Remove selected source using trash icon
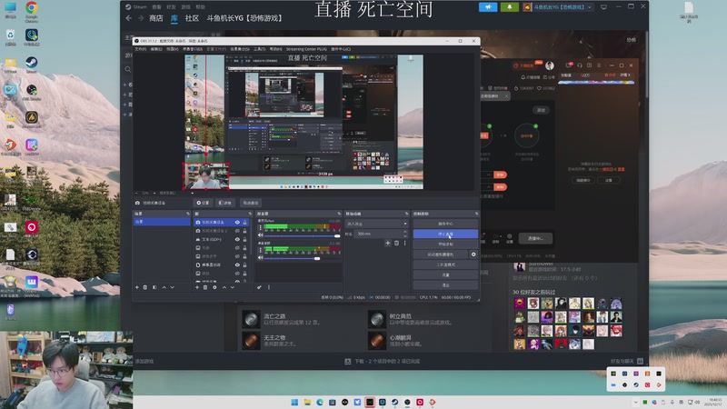Viewport: 727px width, 409px height. click(x=205, y=287)
